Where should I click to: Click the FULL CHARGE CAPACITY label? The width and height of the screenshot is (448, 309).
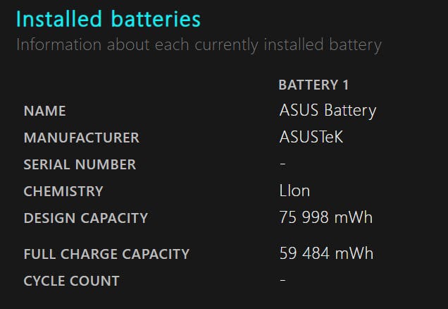point(106,254)
